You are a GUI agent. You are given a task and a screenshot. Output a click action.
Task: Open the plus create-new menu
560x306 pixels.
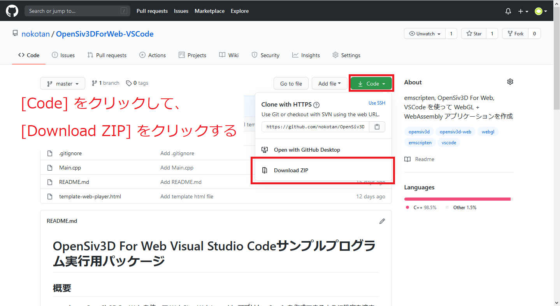click(x=523, y=11)
